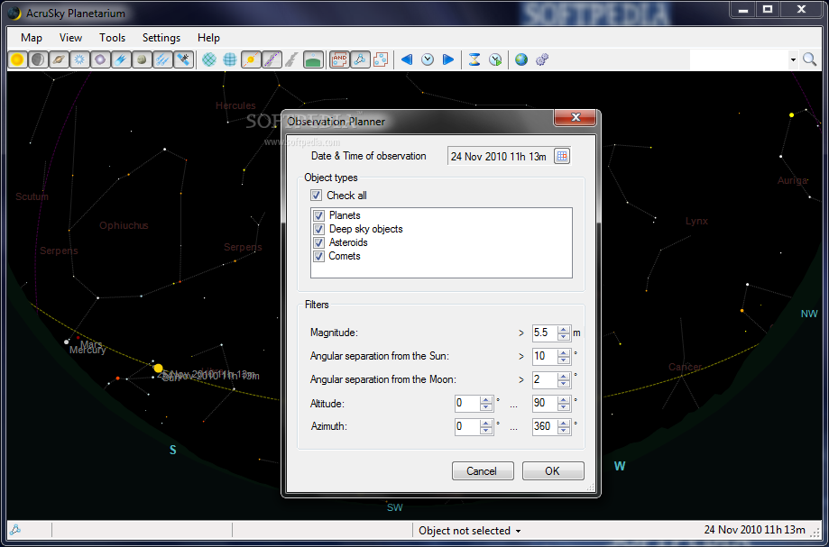Decrease the Magnitude value
The image size is (829, 547).
coord(564,337)
